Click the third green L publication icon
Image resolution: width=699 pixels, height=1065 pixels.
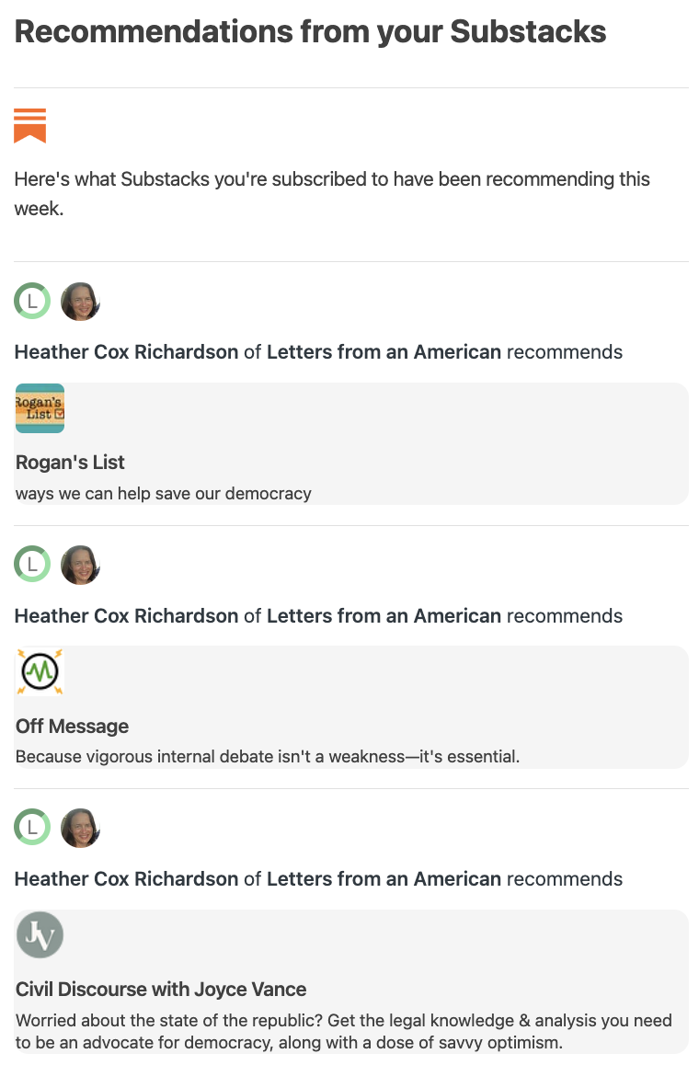pyautogui.click(x=32, y=828)
